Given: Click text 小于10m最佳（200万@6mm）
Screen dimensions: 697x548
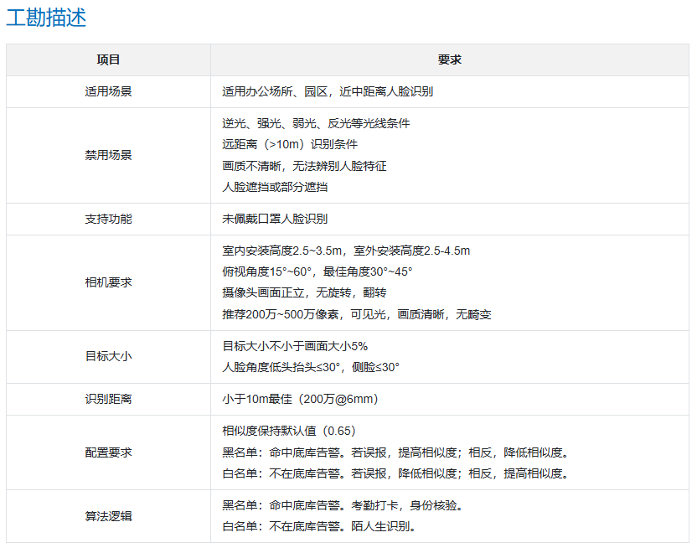Looking at the screenshot, I should 300,399.
